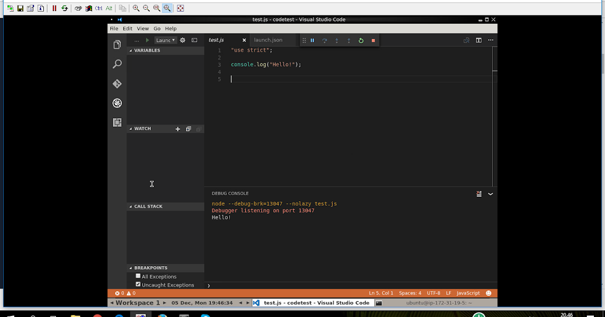This screenshot has height=317, width=605.
Task: Collapse the BREAKPOINTS section
Action: tap(165, 268)
